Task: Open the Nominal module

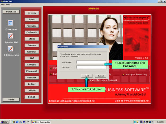Action: (x=32, y=52)
